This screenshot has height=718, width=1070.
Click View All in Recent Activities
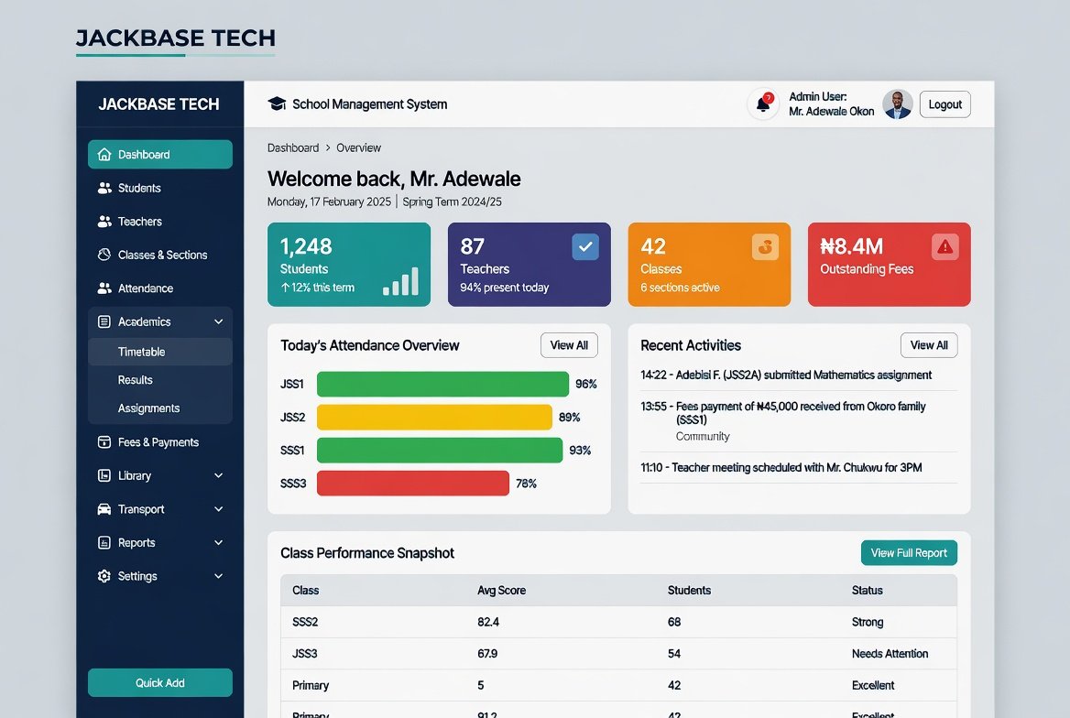[929, 345]
